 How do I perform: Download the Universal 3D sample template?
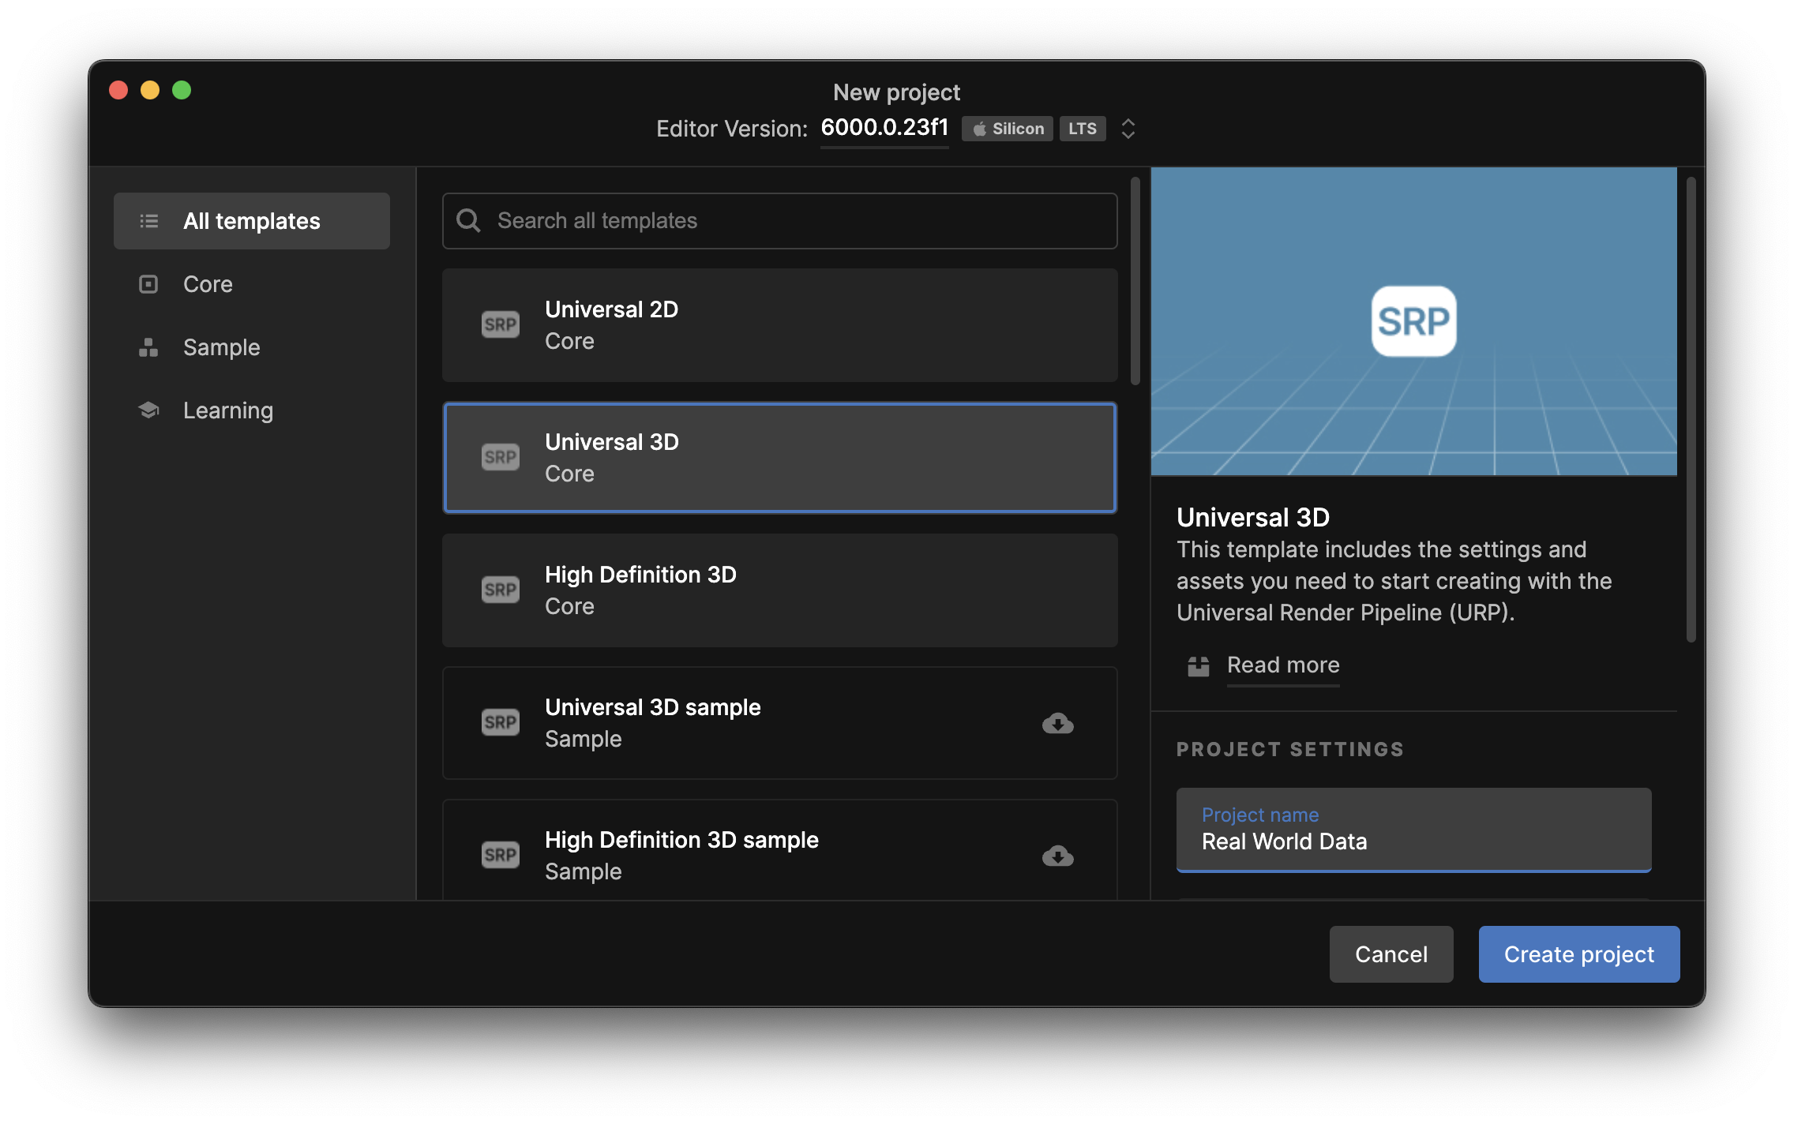click(1057, 723)
